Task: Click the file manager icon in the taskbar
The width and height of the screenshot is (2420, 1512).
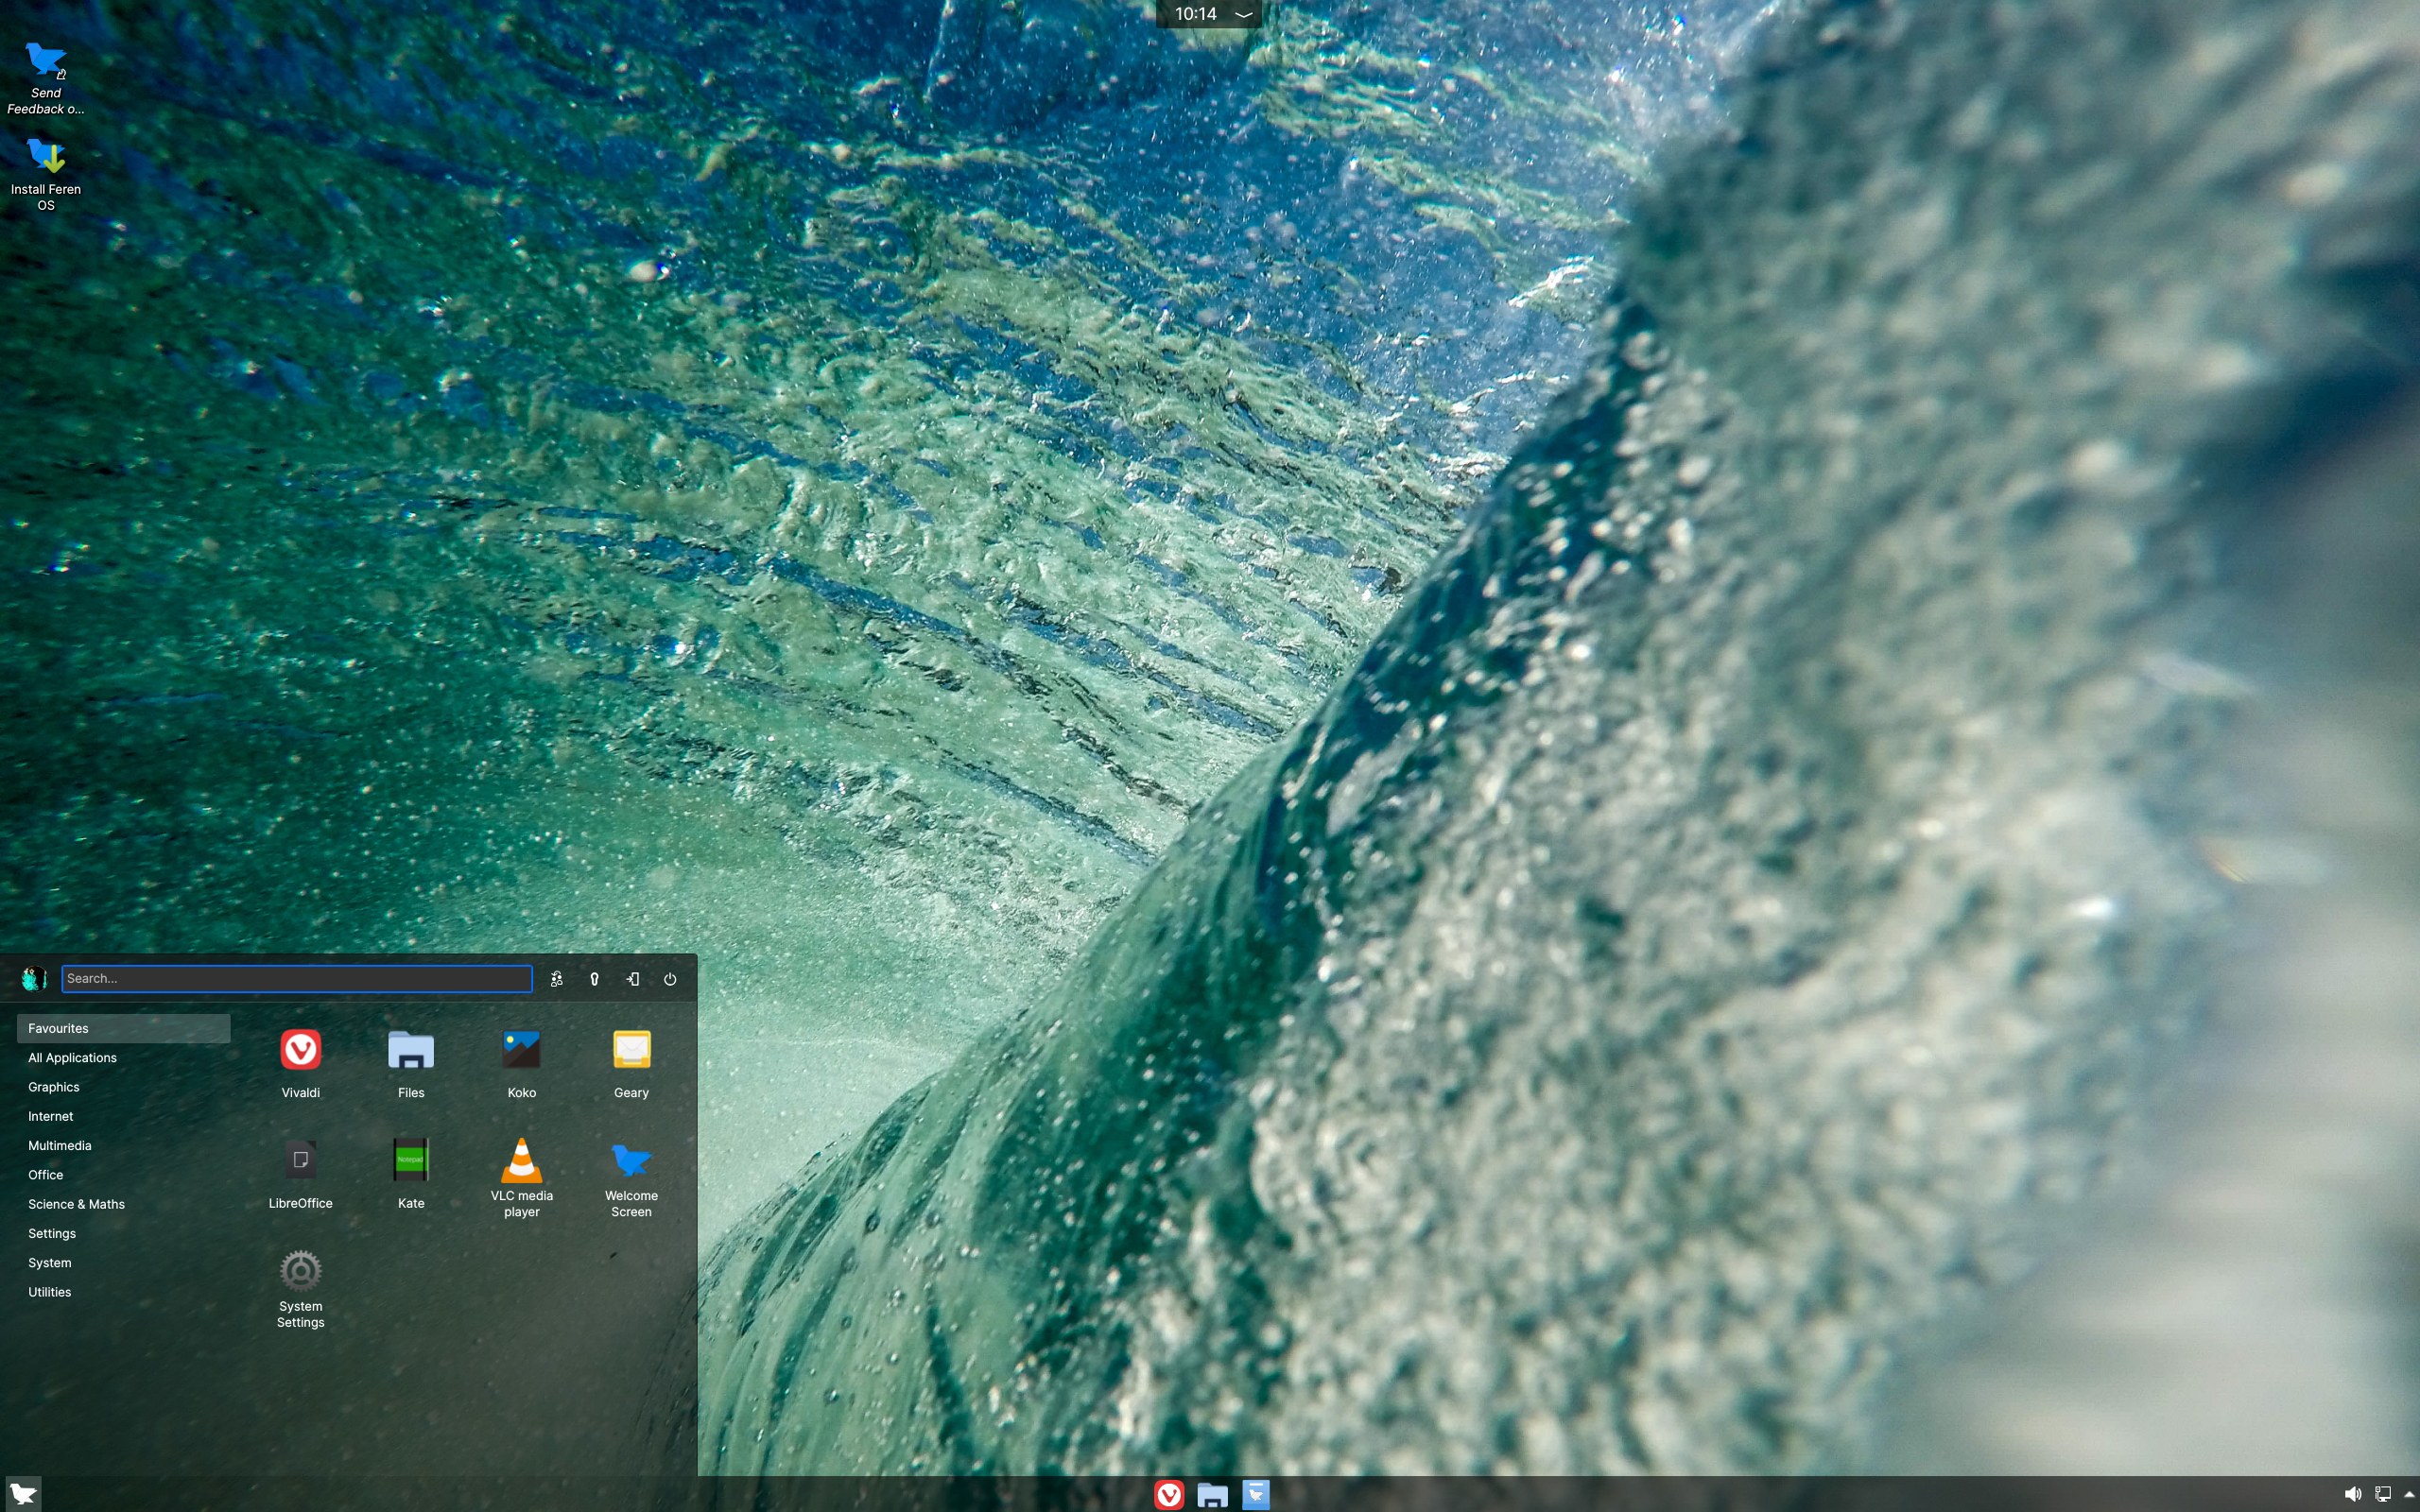Action: click(x=1212, y=1494)
